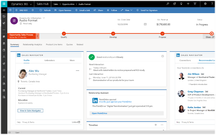Viewport: 216px width, 135px height.
Task: Click the LinkedIn logo in PointDrive card
Action: 95,101
